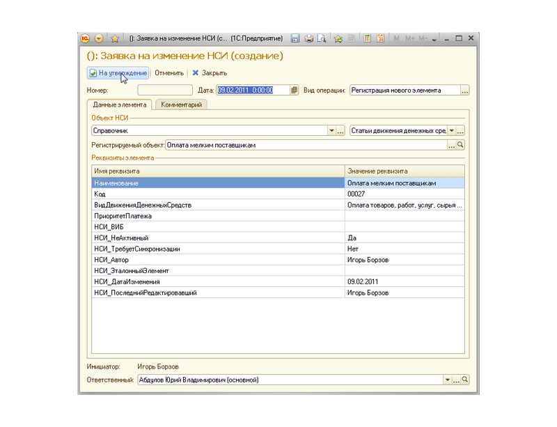Click magnifier icon next to Ответственный field
The height and width of the screenshot is (427, 557).
pos(465,380)
